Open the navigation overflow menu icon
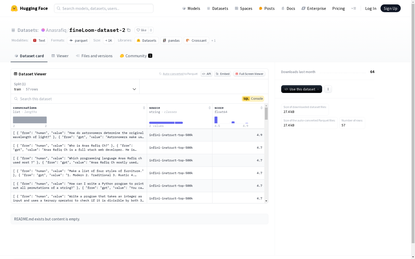 tap(354, 8)
